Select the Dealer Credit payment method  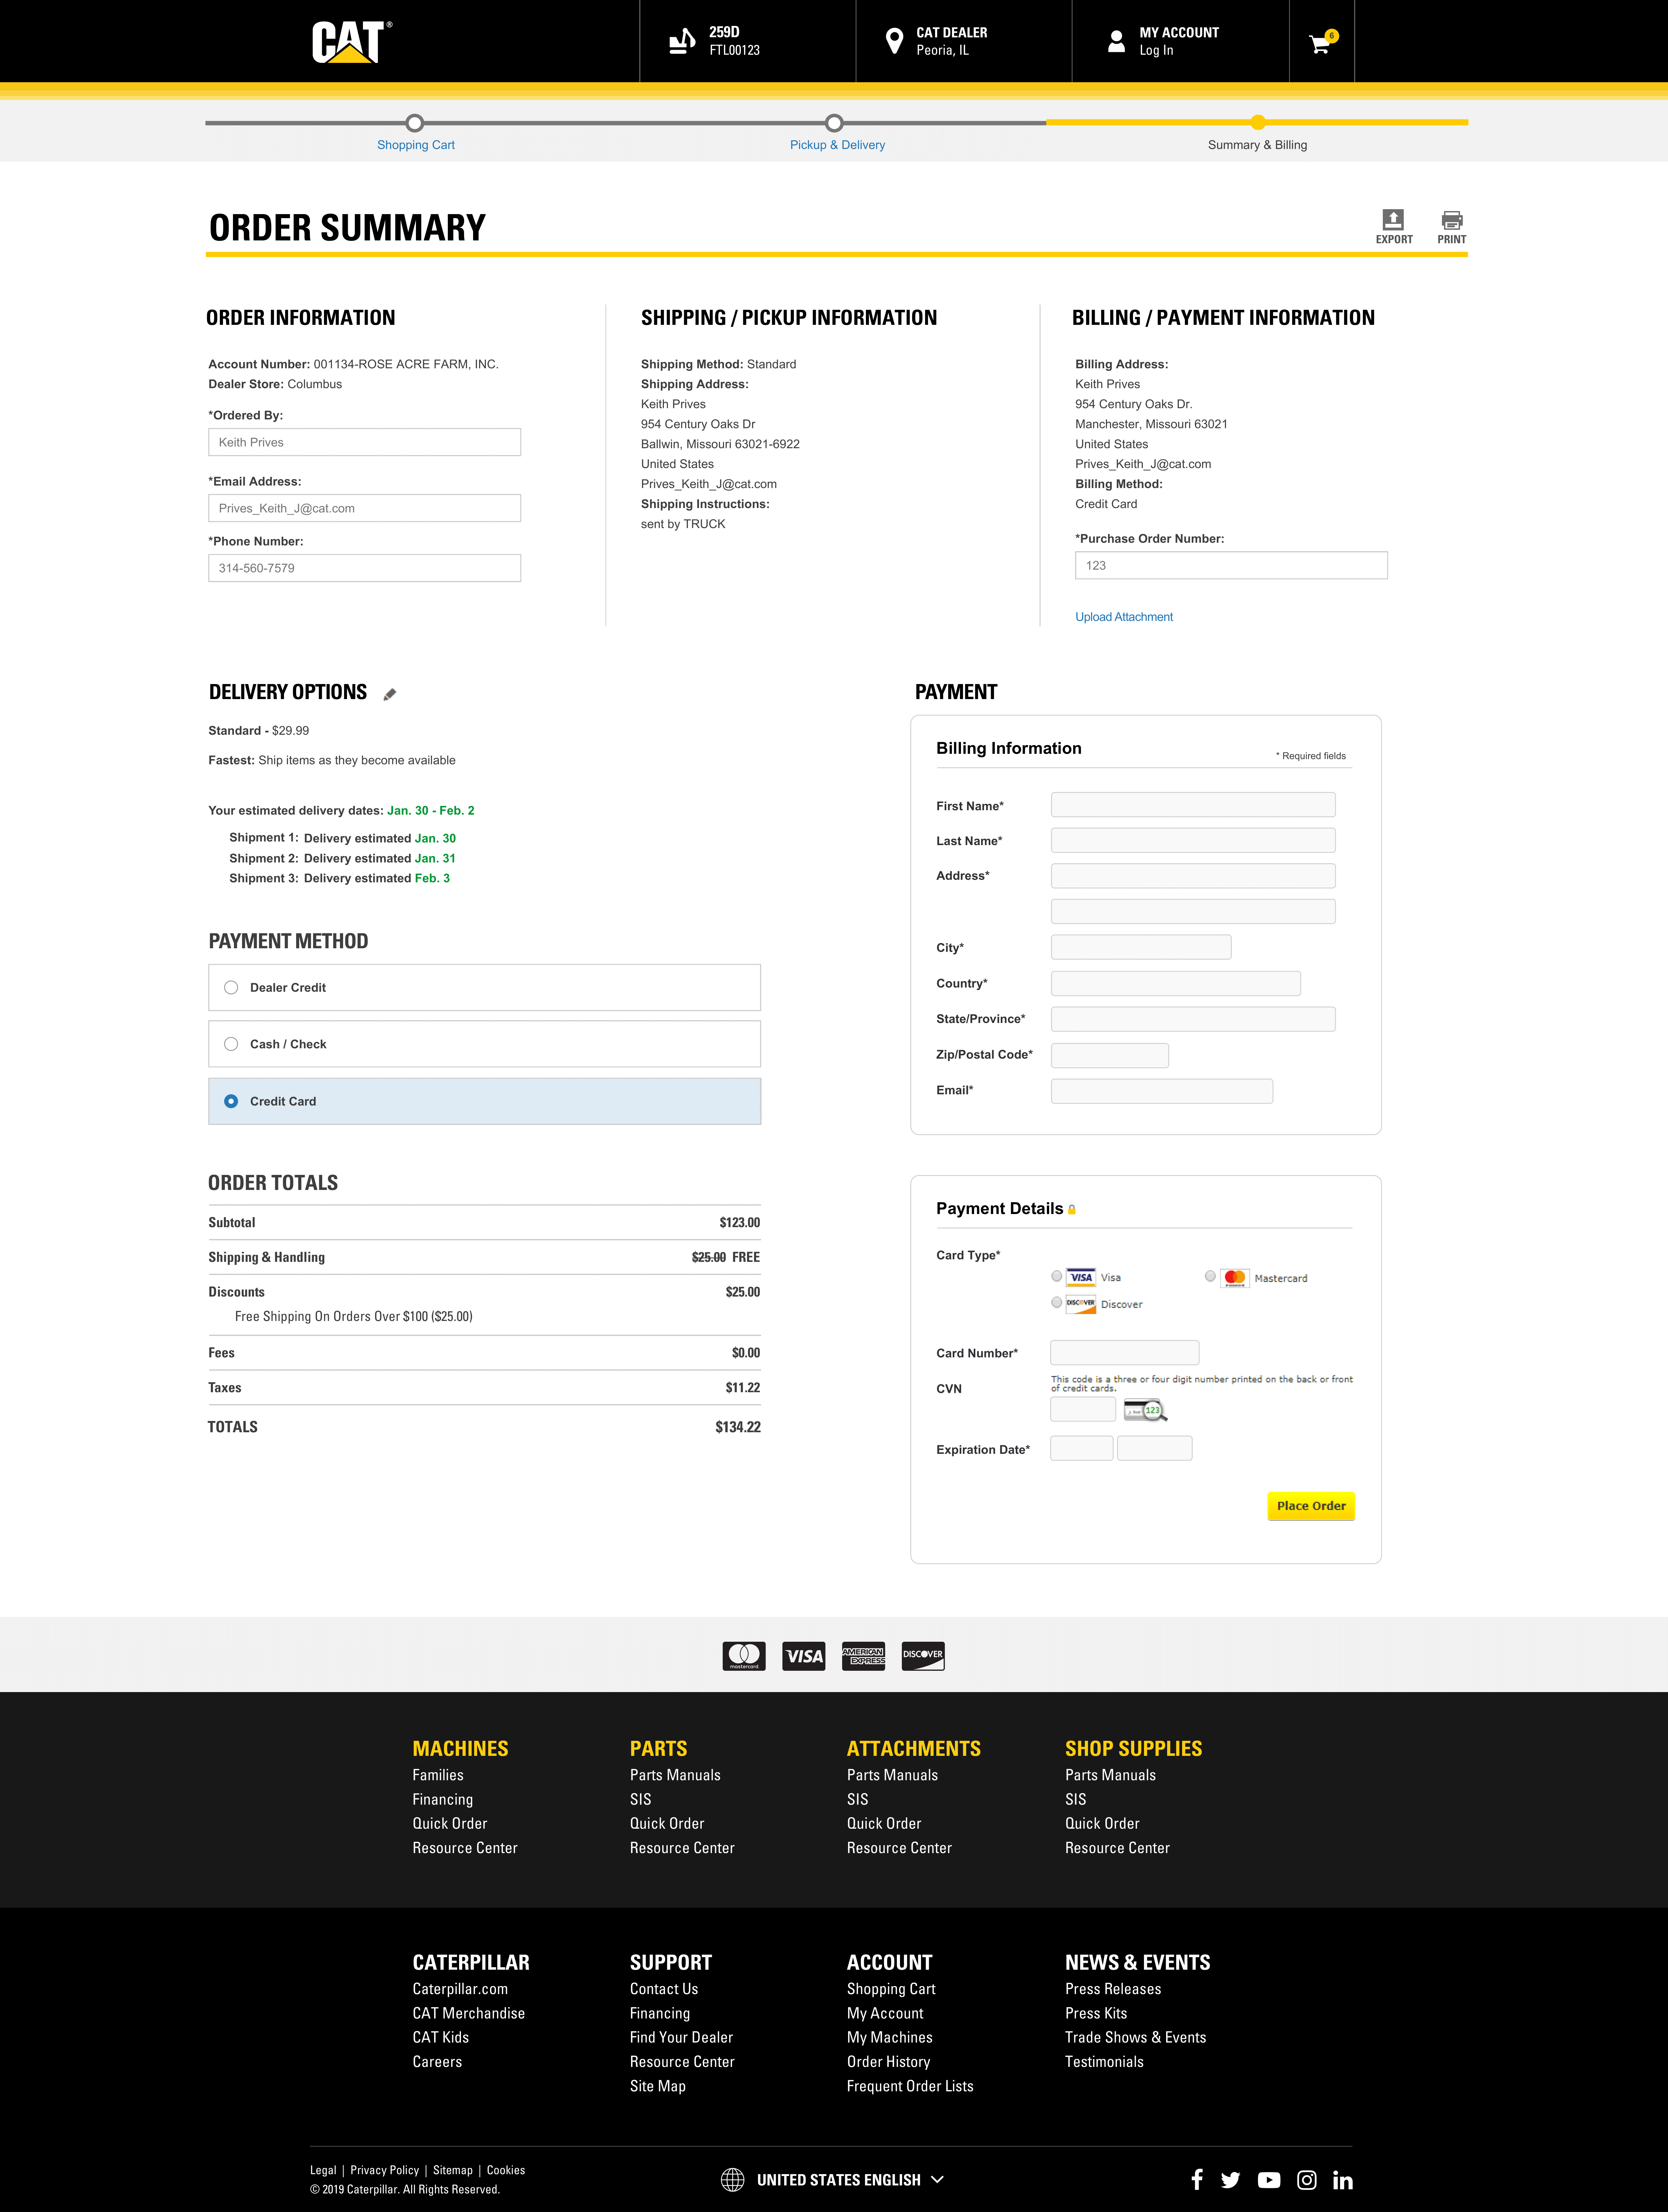[231, 987]
